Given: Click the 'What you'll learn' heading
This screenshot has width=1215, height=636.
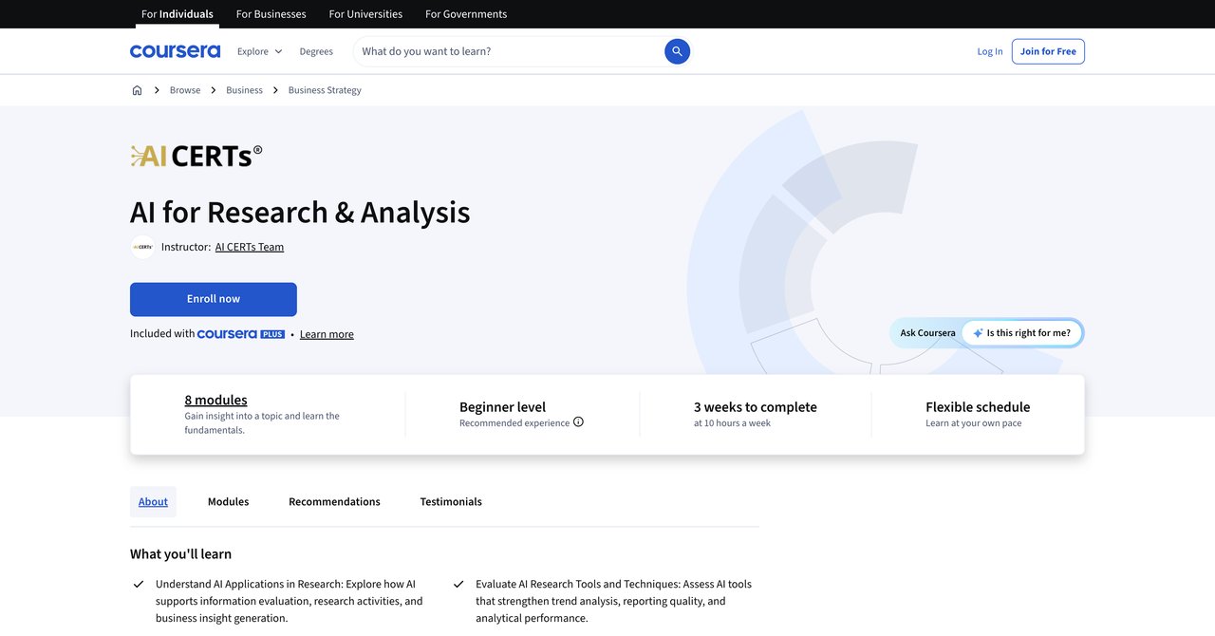Looking at the screenshot, I should click(x=180, y=553).
